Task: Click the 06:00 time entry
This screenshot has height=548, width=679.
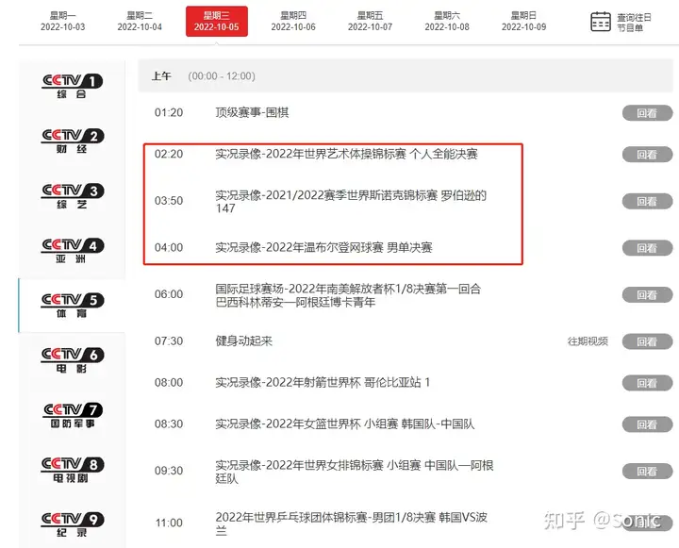Action: [x=169, y=294]
